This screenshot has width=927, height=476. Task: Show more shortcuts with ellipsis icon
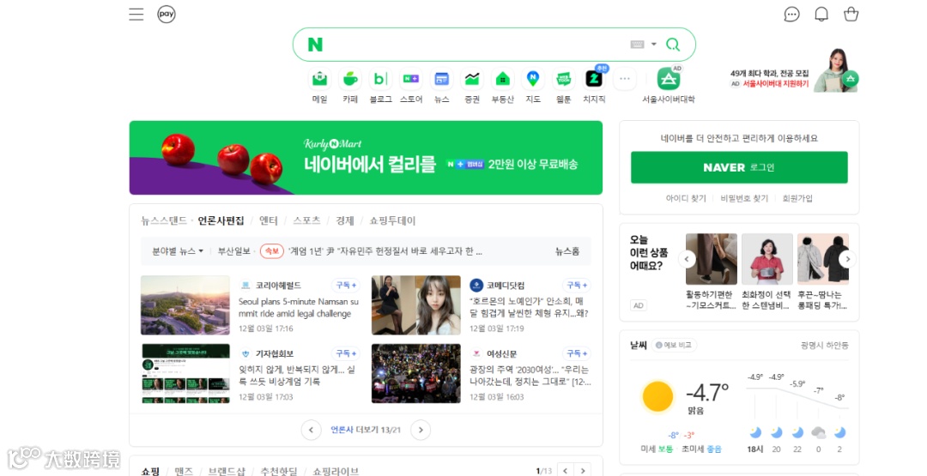(625, 79)
